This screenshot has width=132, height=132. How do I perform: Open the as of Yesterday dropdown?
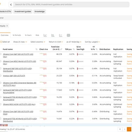74,42
